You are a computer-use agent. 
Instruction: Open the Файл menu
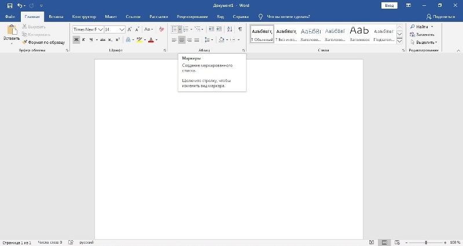click(10, 16)
